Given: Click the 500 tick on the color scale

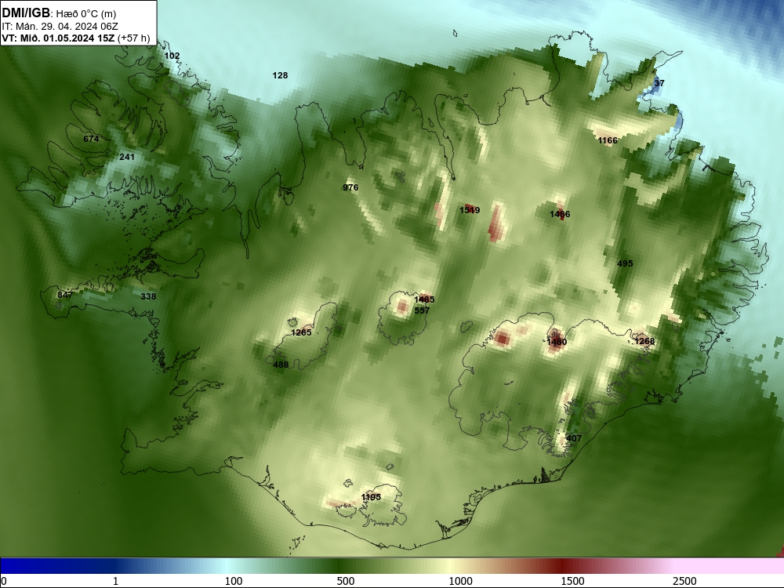Looking at the screenshot, I should [x=346, y=581].
